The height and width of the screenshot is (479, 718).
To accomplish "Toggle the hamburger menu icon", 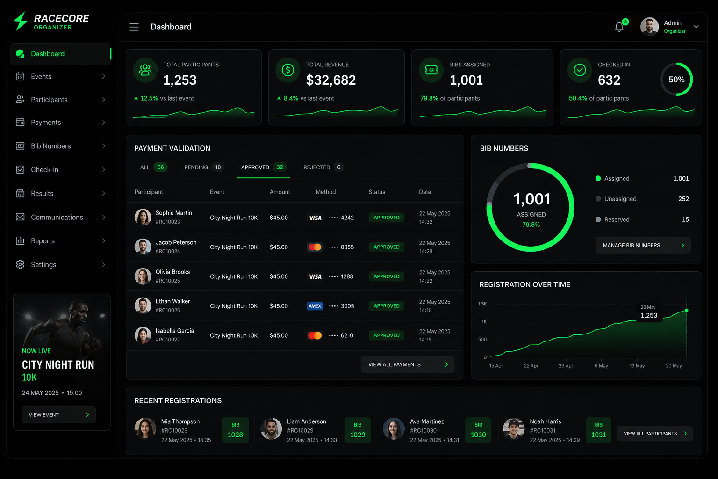I will point(134,27).
